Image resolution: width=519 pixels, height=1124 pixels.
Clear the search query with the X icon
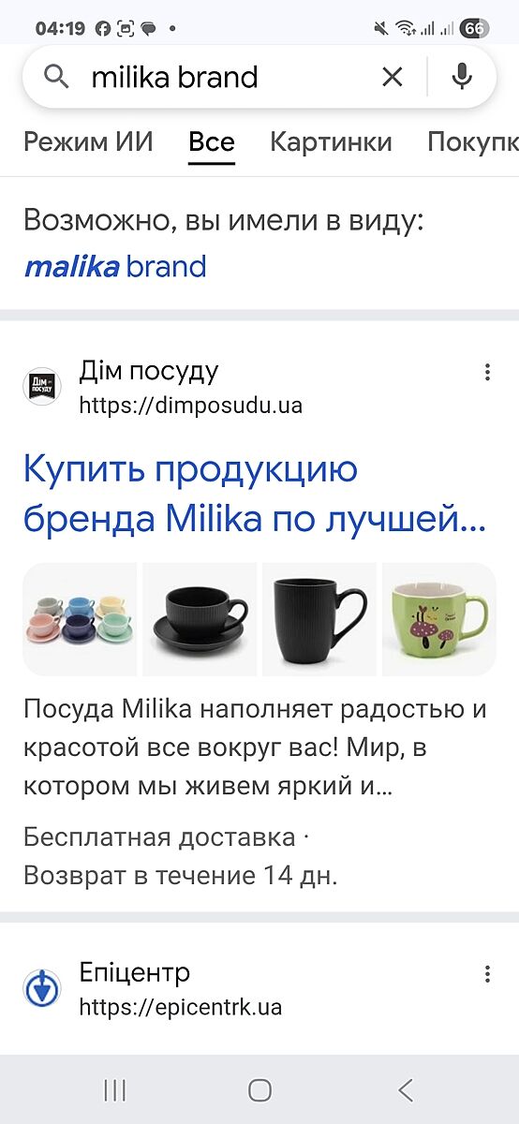[x=393, y=77]
